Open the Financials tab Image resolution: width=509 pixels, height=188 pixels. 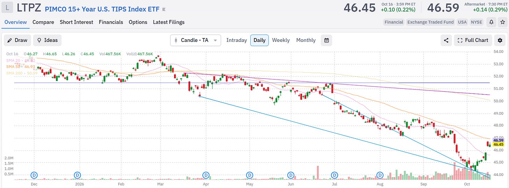point(111,22)
